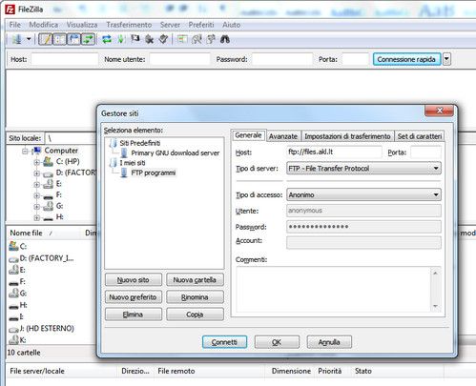The image size is (476, 386).
Task: Expand the E: drive tree node
Action: tap(36, 185)
